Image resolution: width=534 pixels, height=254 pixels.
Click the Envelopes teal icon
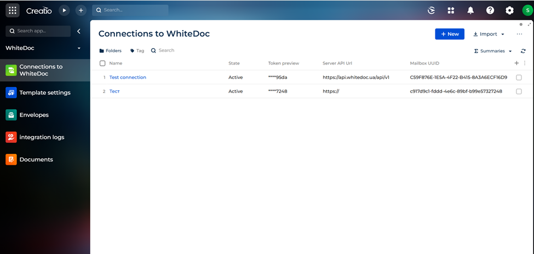(11, 115)
